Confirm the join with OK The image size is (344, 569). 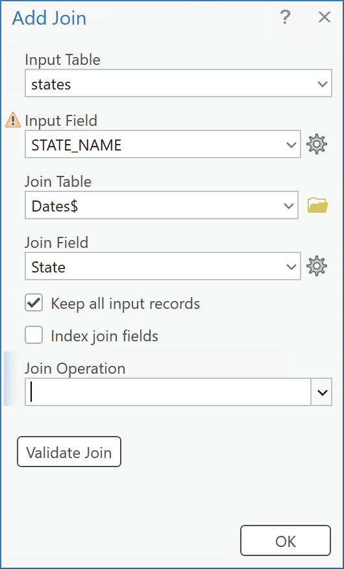286,540
